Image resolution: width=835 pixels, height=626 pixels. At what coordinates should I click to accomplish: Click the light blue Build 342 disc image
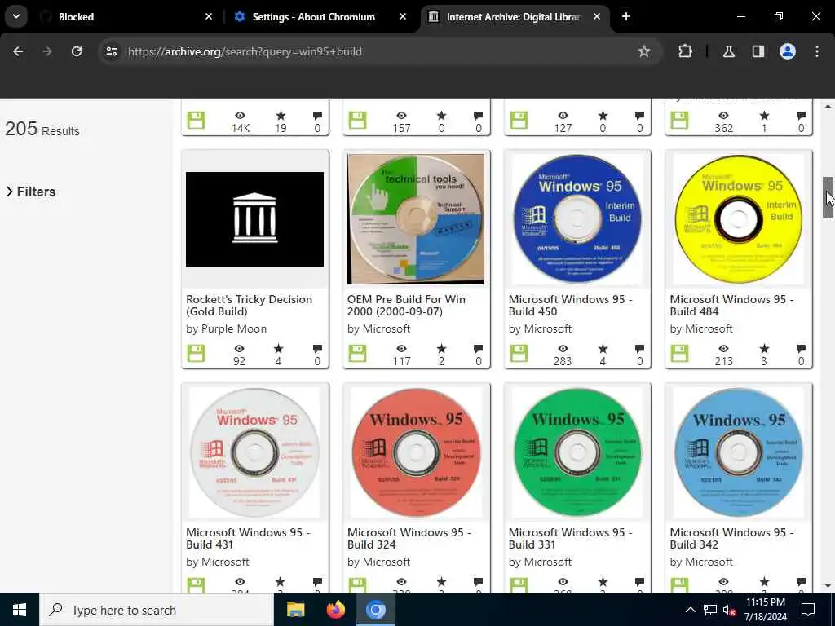tap(739, 452)
